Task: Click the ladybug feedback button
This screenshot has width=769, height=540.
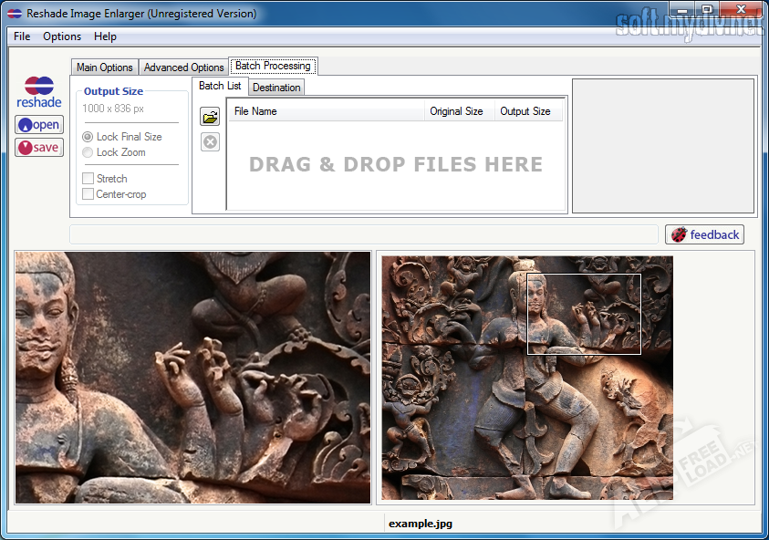Action: click(x=704, y=234)
